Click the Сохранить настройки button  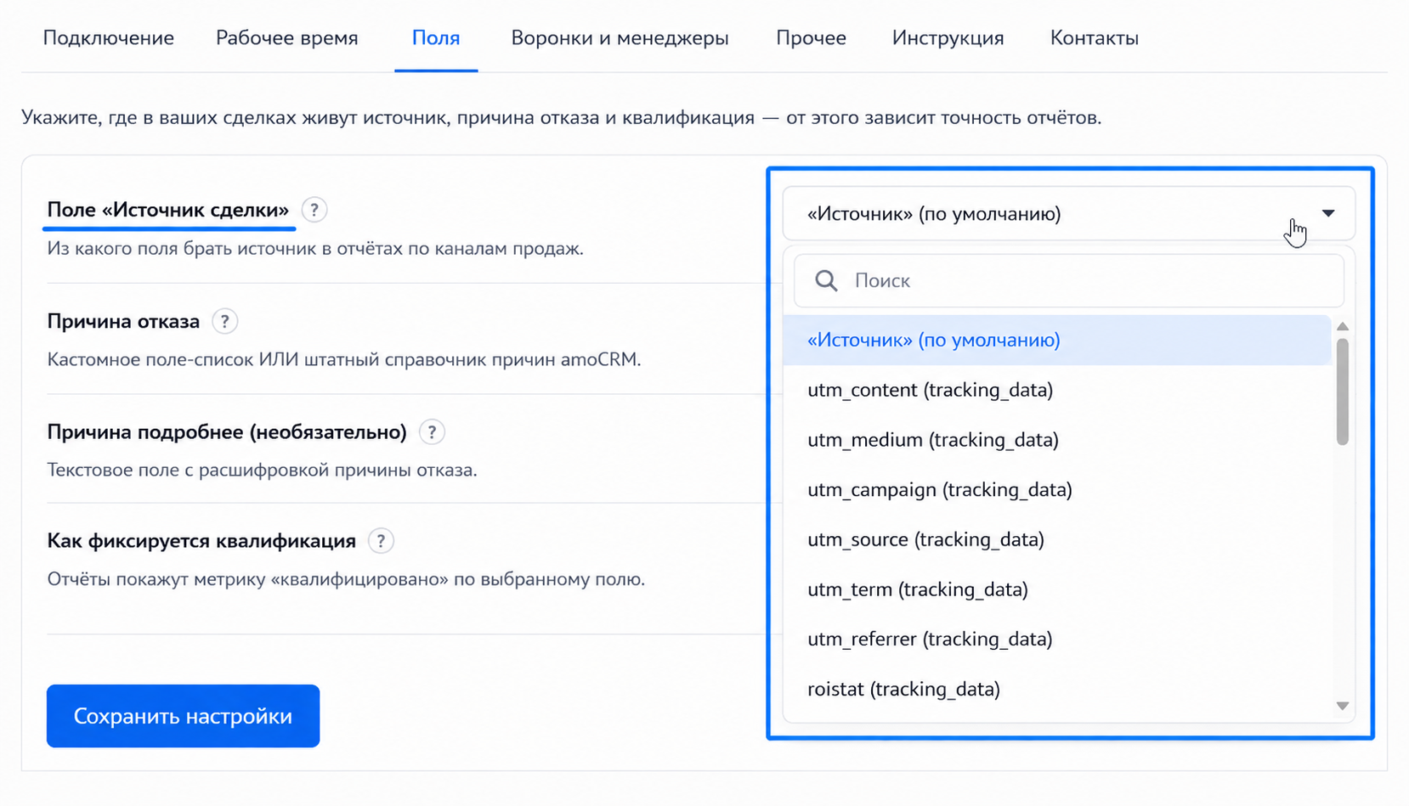[x=183, y=716]
